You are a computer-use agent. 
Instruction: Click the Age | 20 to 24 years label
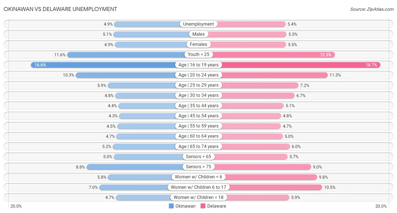coord(198,75)
